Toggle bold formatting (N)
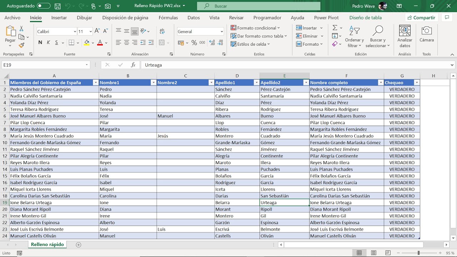Viewport: 457px width, 257px height. [40, 42]
